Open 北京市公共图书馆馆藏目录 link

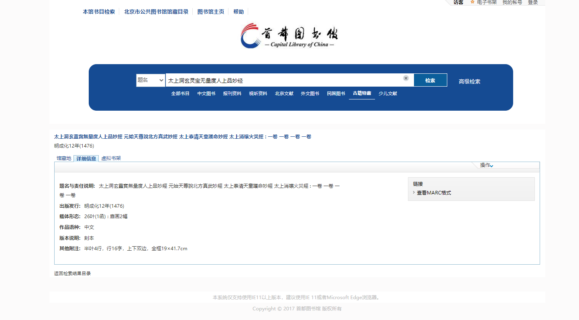[x=156, y=12]
